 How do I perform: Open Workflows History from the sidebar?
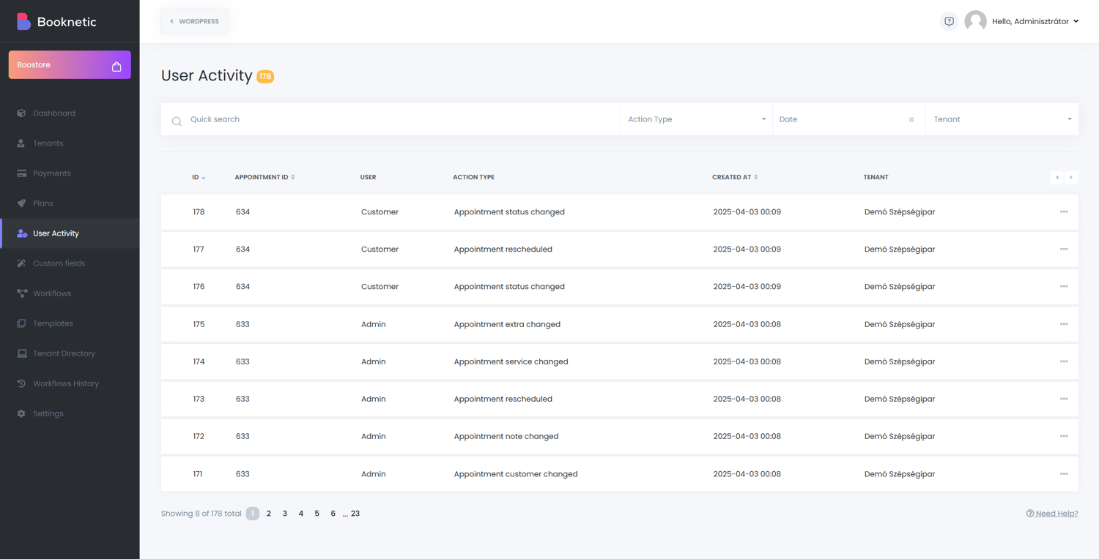pos(70,383)
